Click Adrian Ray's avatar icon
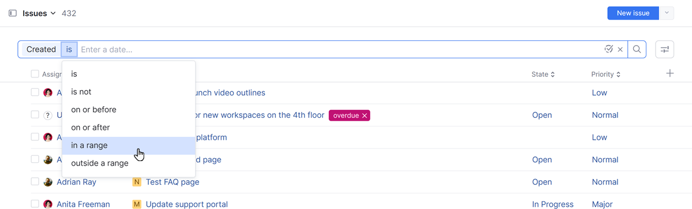Image resolution: width=692 pixels, height=209 pixels. (48, 182)
